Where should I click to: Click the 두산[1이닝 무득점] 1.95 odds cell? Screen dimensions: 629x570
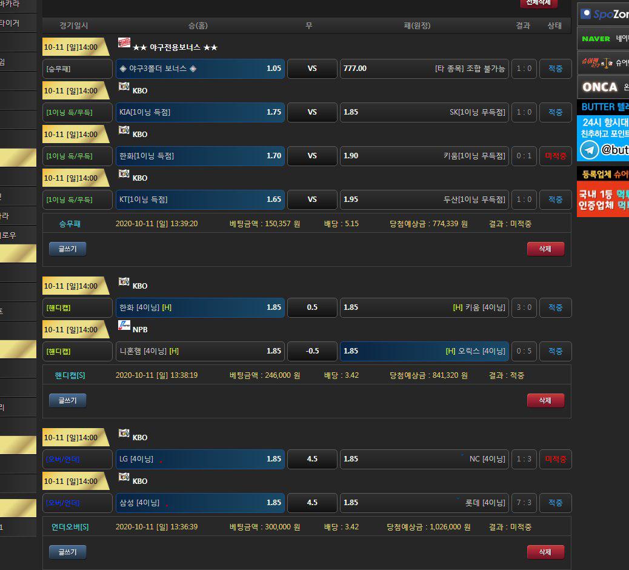[x=424, y=199]
